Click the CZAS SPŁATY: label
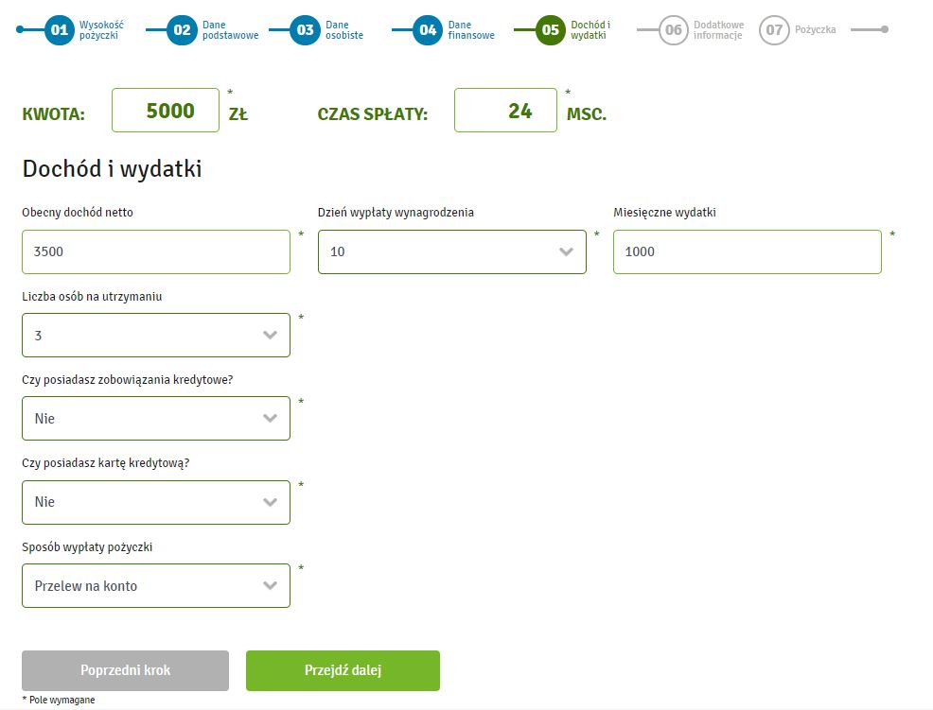Screen dimensions: 933x710 point(373,113)
